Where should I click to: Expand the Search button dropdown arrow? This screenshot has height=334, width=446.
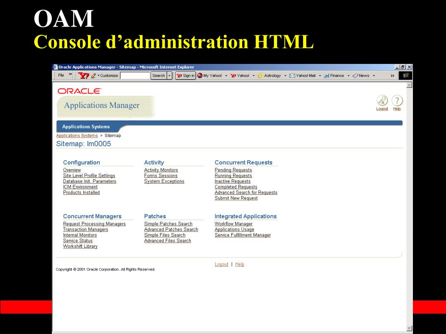pos(169,76)
